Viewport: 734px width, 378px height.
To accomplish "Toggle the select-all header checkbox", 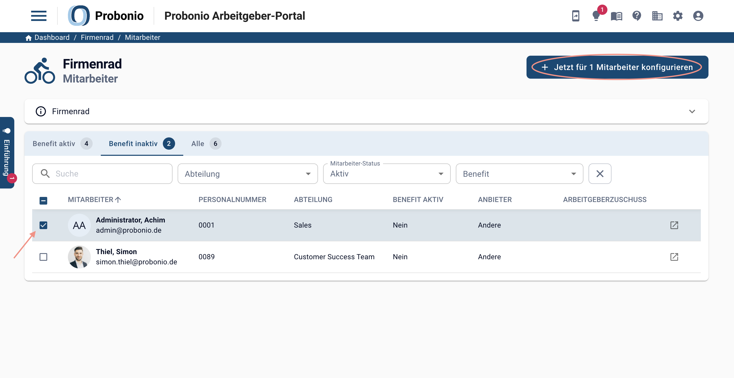I will point(43,200).
